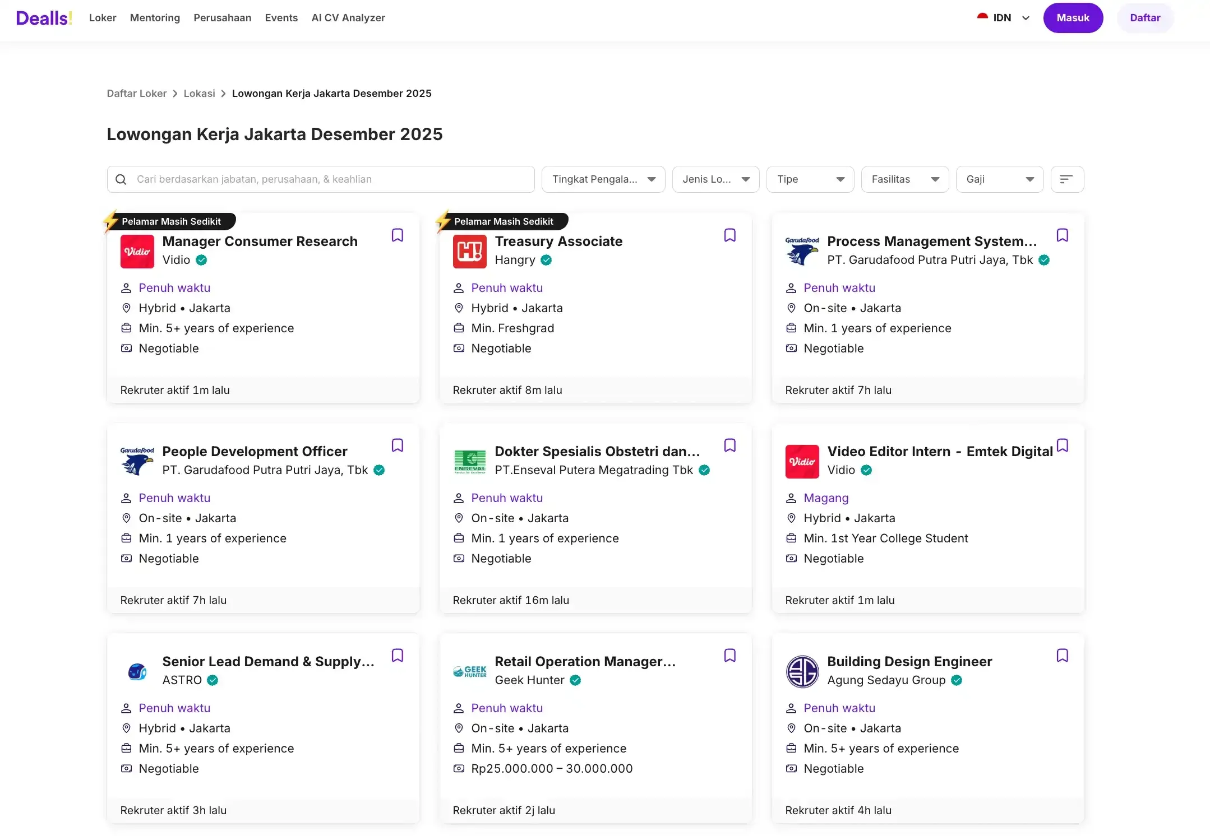
Task: Click the Hangry company logo
Action: (x=469, y=252)
